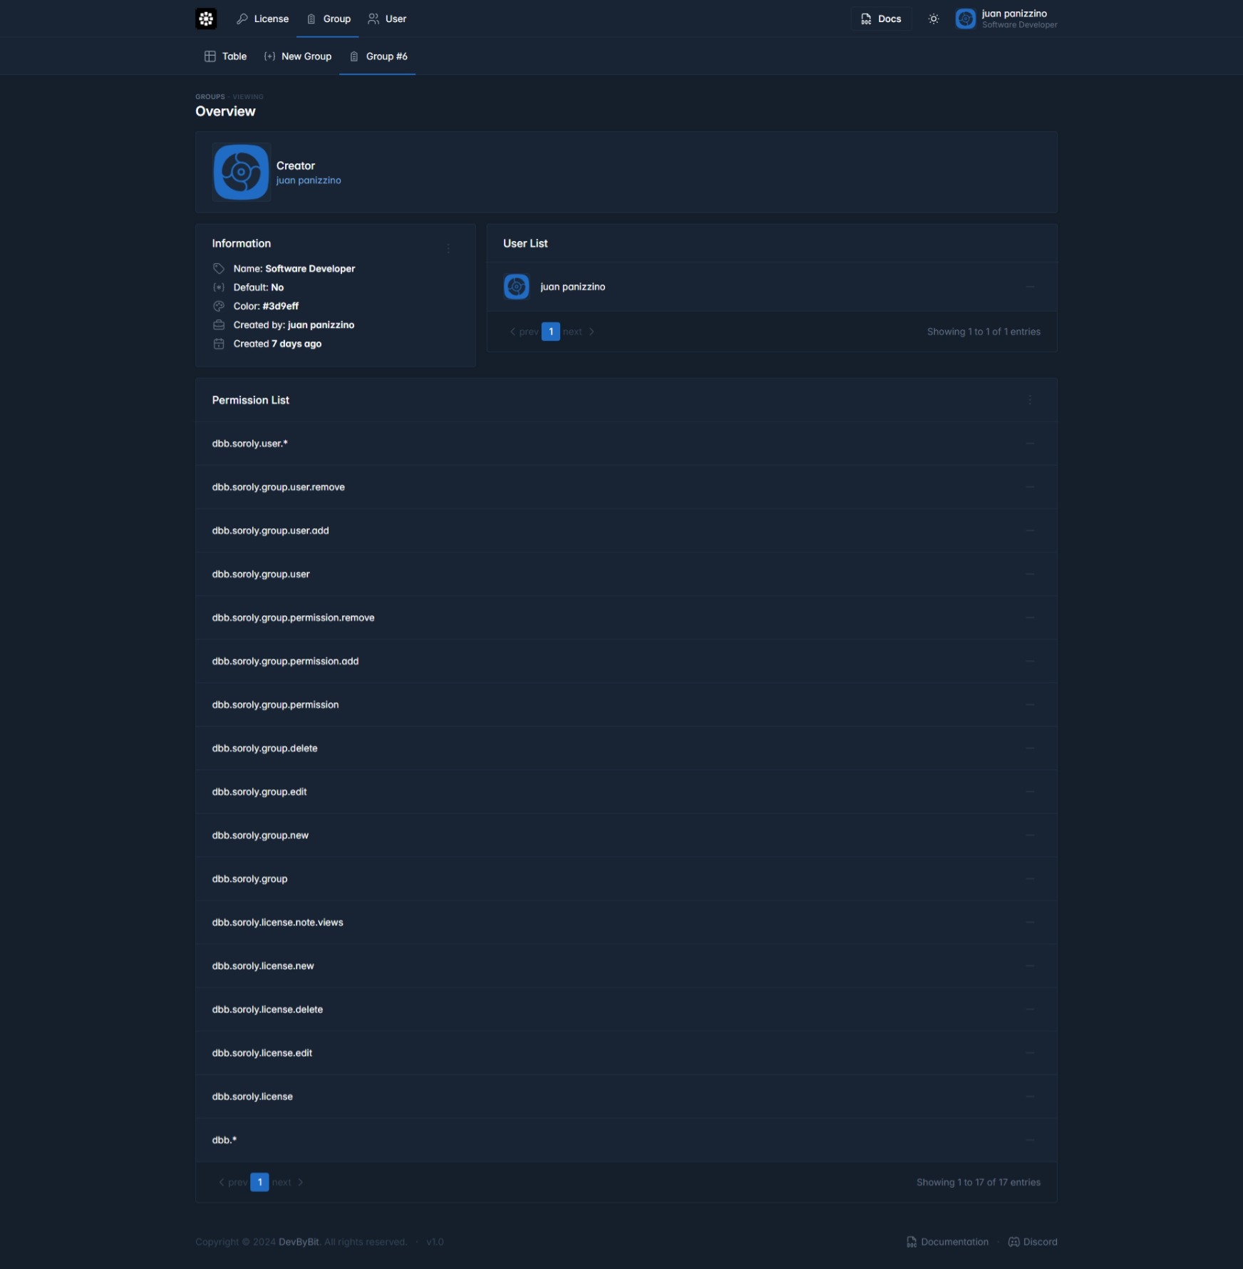Image resolution: width=1243 pixels, height=1269 pixels.
Task: Open the Docs button
Action: (x=881, y=19)
